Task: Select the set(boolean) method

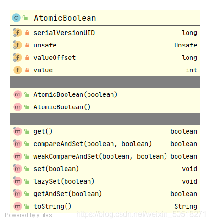Action: coord(56,169)
